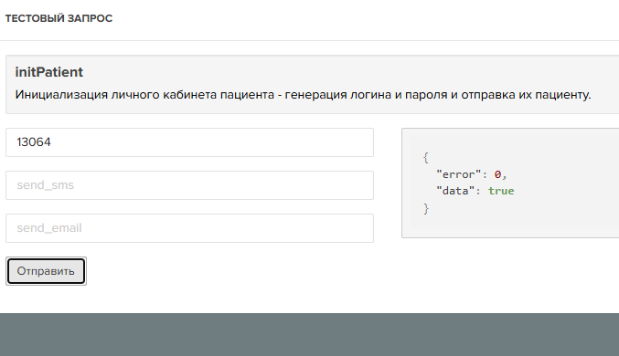Focus the send_sms input field
The image size is (619, 356).
189,185
